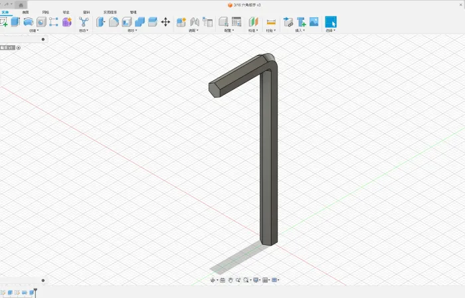Click the second timeline feature, first blue extrude

pos(10,293)
